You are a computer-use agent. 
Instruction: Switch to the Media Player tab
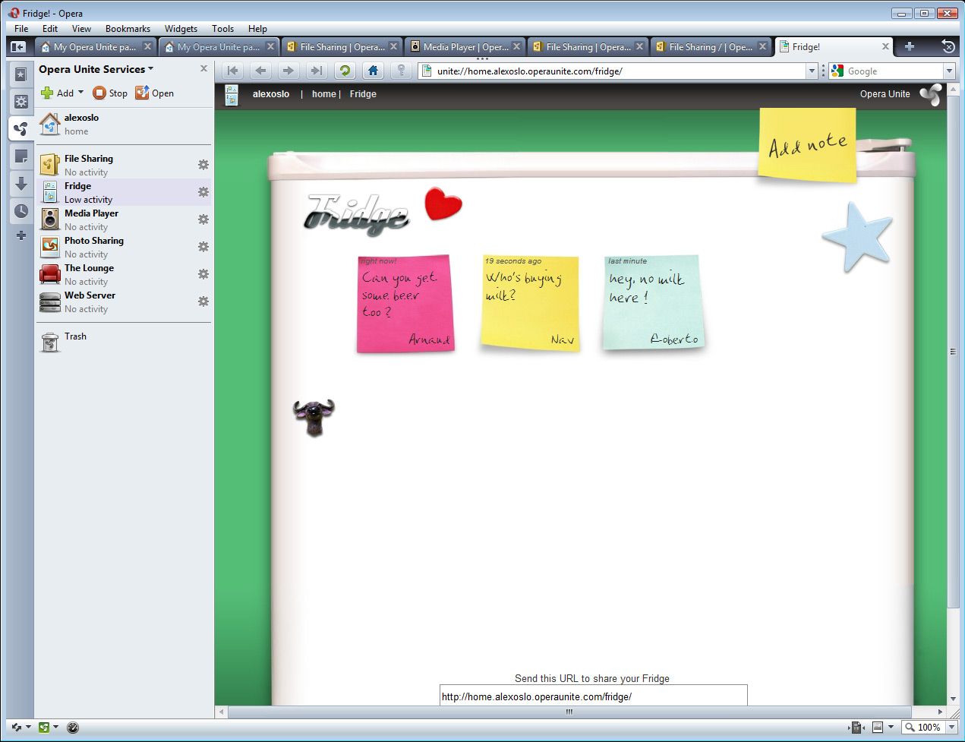tap(465, 47)
